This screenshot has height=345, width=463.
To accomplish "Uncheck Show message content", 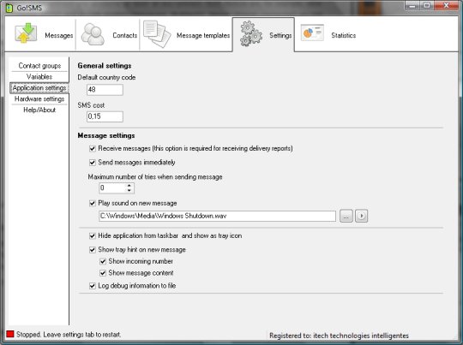I will click(x=103, y=273).
